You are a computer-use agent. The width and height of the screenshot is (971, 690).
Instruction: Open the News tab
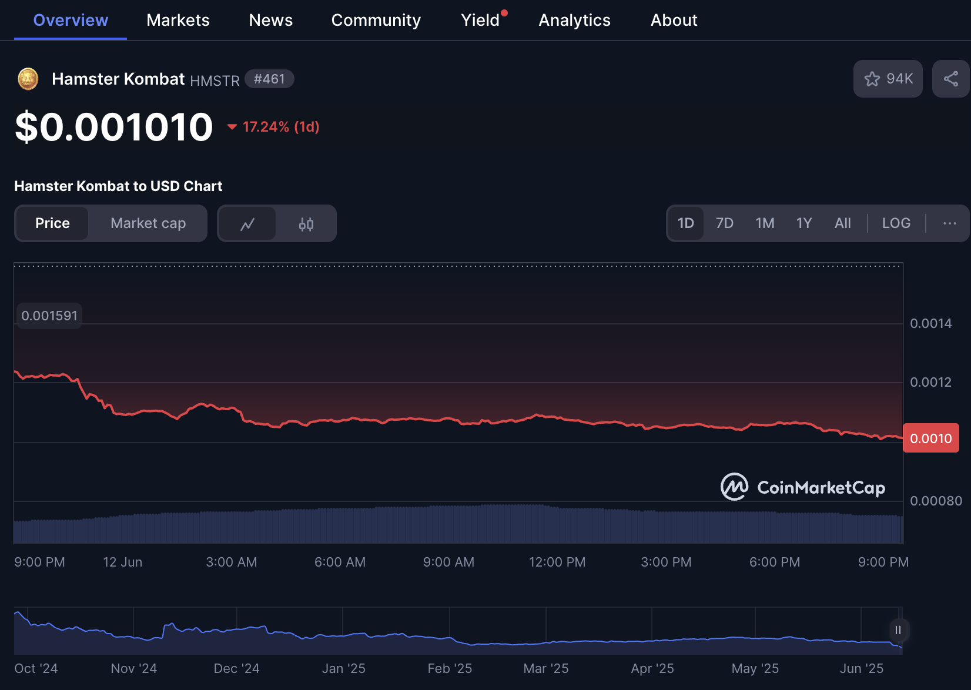coord(271,20)
